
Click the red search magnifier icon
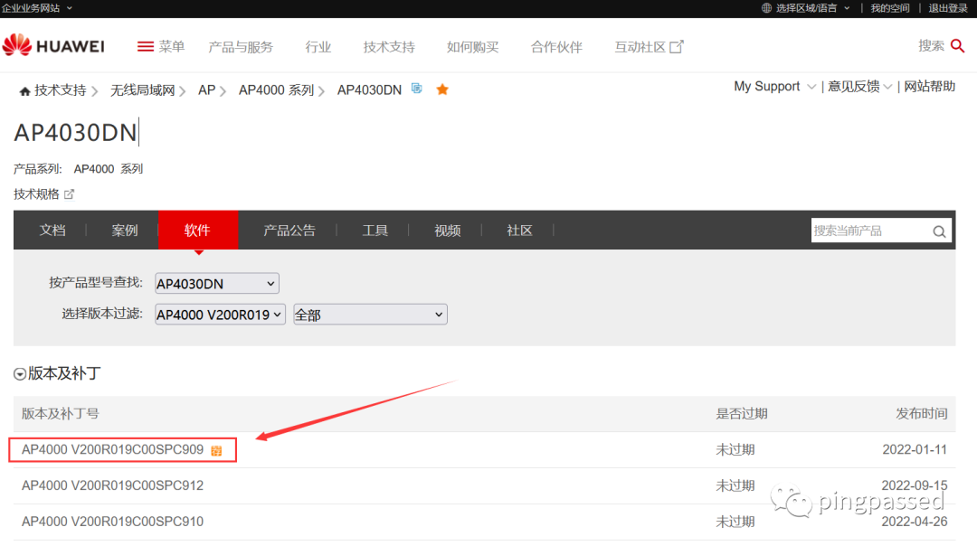pyautogui.click(x=958, y=46)
